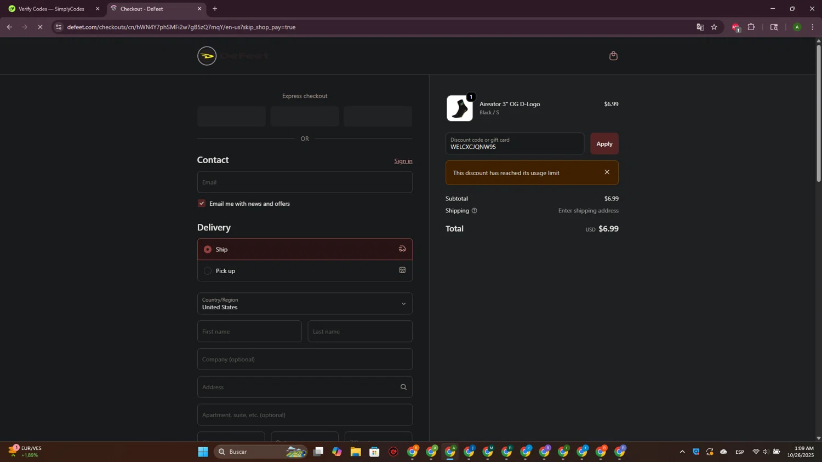Go back to previous page
The image size is (822, 462).
click(9, 27)
